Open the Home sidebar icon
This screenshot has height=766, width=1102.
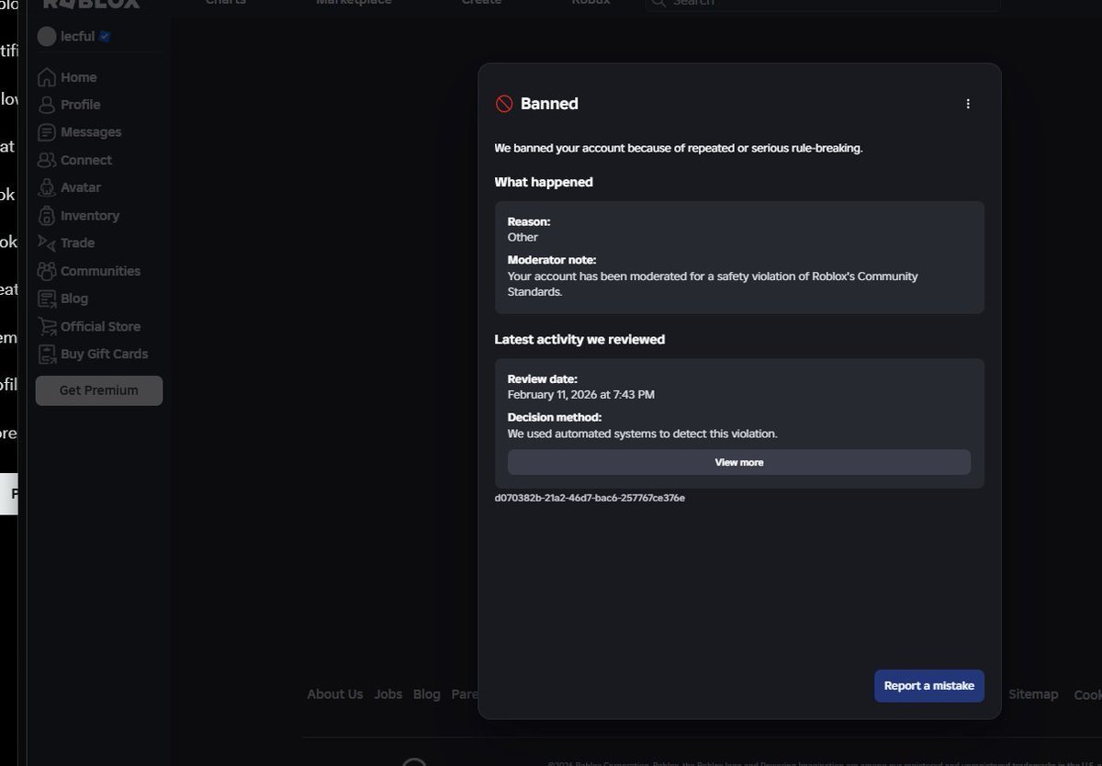click(x=47, y=77)
